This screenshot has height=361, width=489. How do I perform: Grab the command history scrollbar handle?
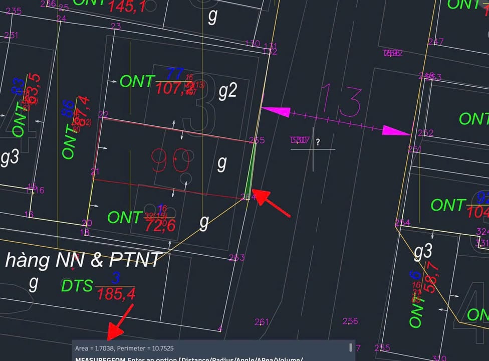click(x=351, y=347)
